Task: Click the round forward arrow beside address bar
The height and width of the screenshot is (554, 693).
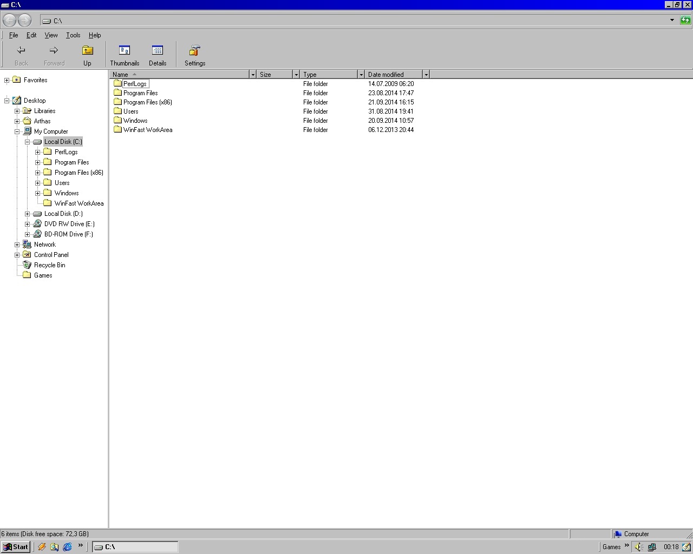Action: (24, 21)
